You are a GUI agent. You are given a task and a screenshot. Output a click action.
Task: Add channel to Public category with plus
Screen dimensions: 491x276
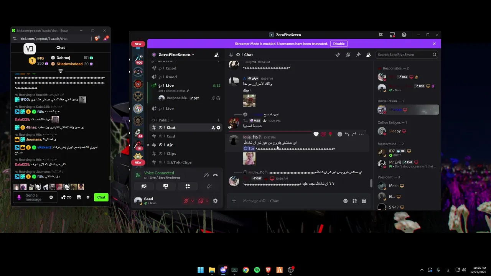(x=218, y=120)
